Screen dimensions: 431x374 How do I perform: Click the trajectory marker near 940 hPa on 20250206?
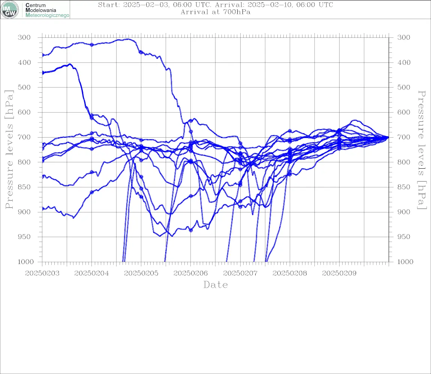point(191,230)
